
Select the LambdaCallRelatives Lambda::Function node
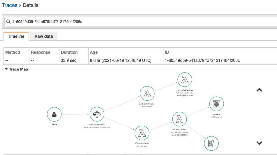pyautogui.click(x=185, y=80)
